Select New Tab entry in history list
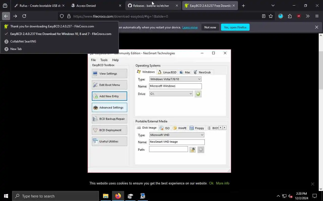Screen dimensions: 323x201 click(59, 49)
